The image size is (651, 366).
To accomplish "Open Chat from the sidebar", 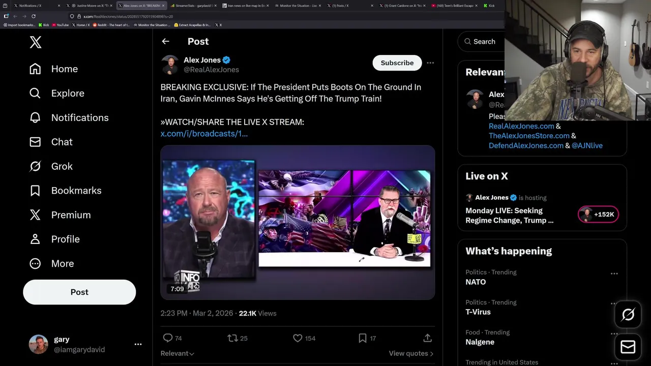I will (x=51, y=142).
